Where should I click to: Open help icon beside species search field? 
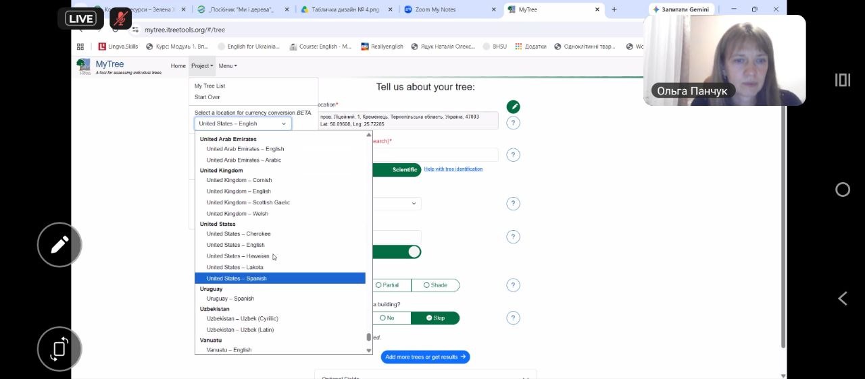coord(514,155)
